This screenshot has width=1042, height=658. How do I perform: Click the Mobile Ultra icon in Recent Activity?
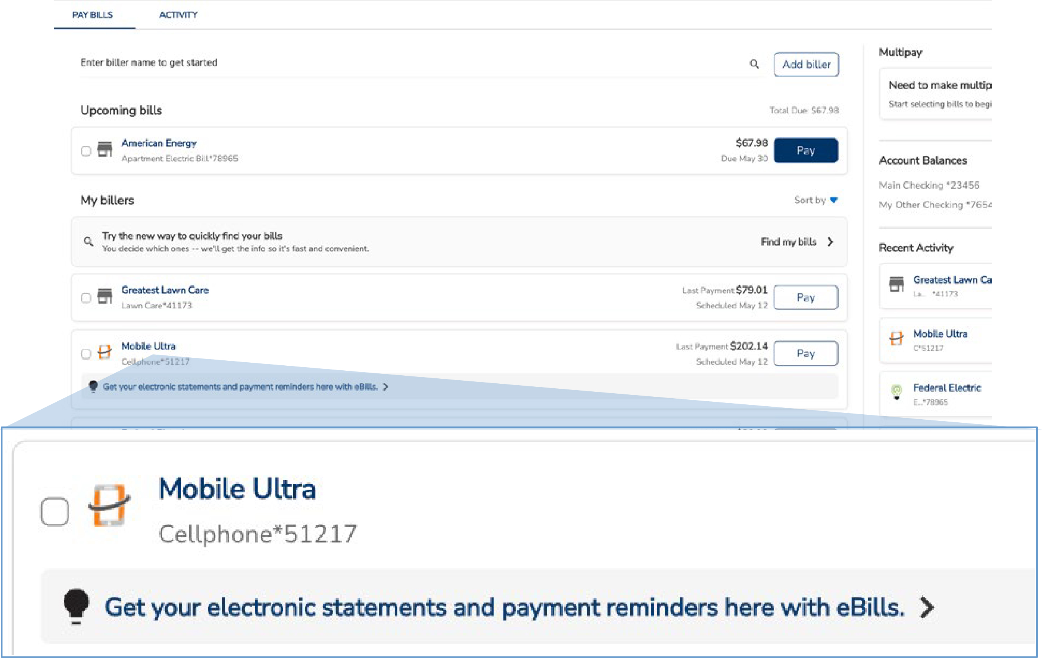[897, 339]
